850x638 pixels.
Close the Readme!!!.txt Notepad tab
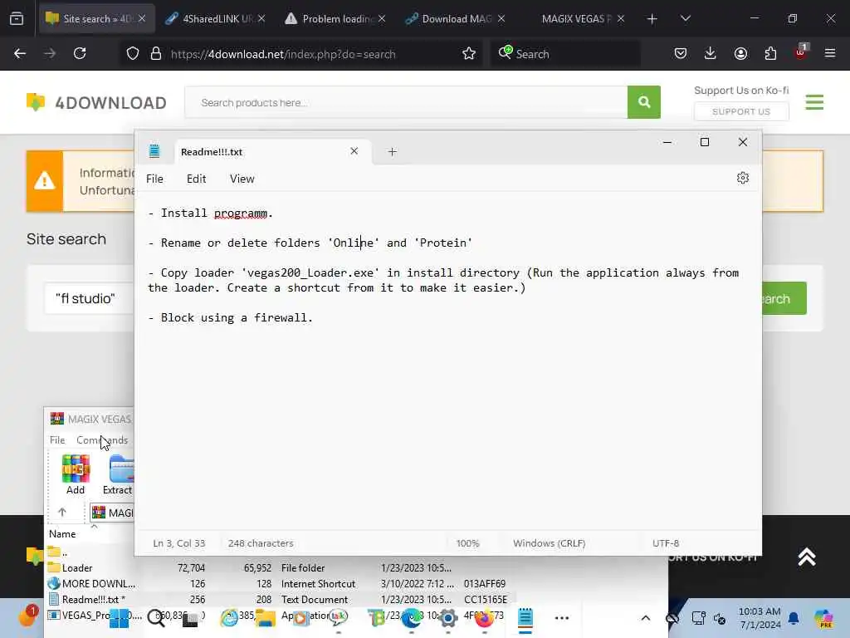[354, 151]
